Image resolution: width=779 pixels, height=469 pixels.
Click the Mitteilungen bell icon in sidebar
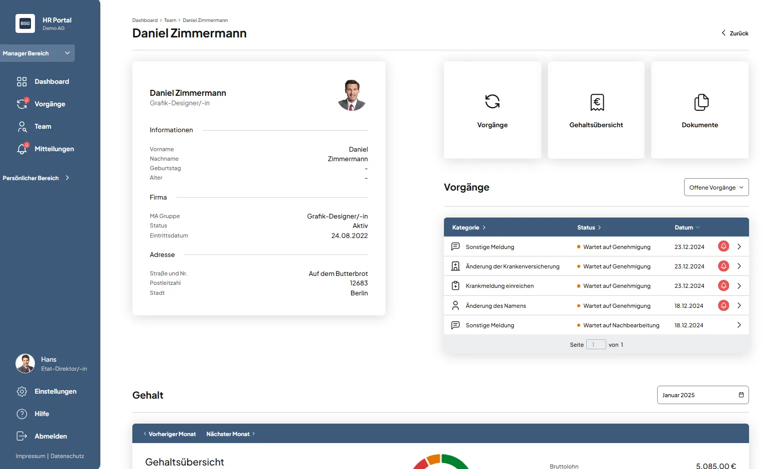pos(22,149)
